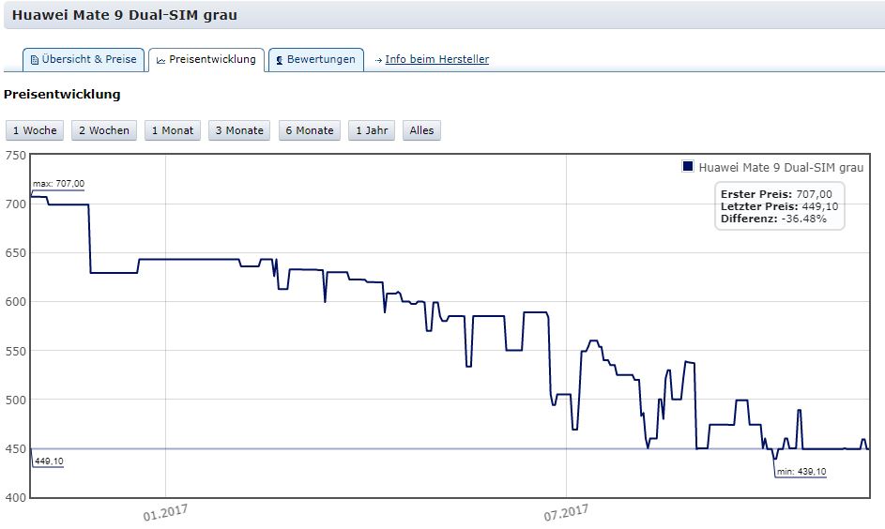The width and height of the screenshot is (885, 529).
Task: Click the 01.2017 x-axis date label
Action: point(165,513)
